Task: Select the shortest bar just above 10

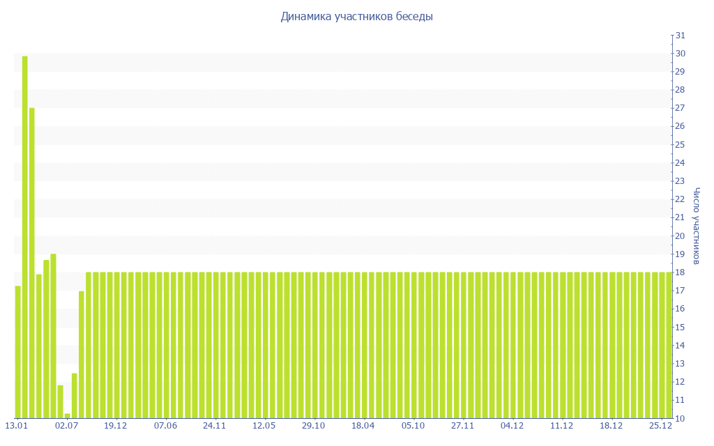Action: (68, 416)
